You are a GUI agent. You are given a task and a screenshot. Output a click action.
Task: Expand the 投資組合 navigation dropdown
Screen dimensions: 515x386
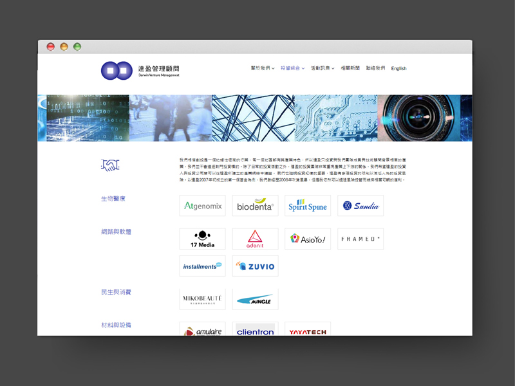[292, 68]
